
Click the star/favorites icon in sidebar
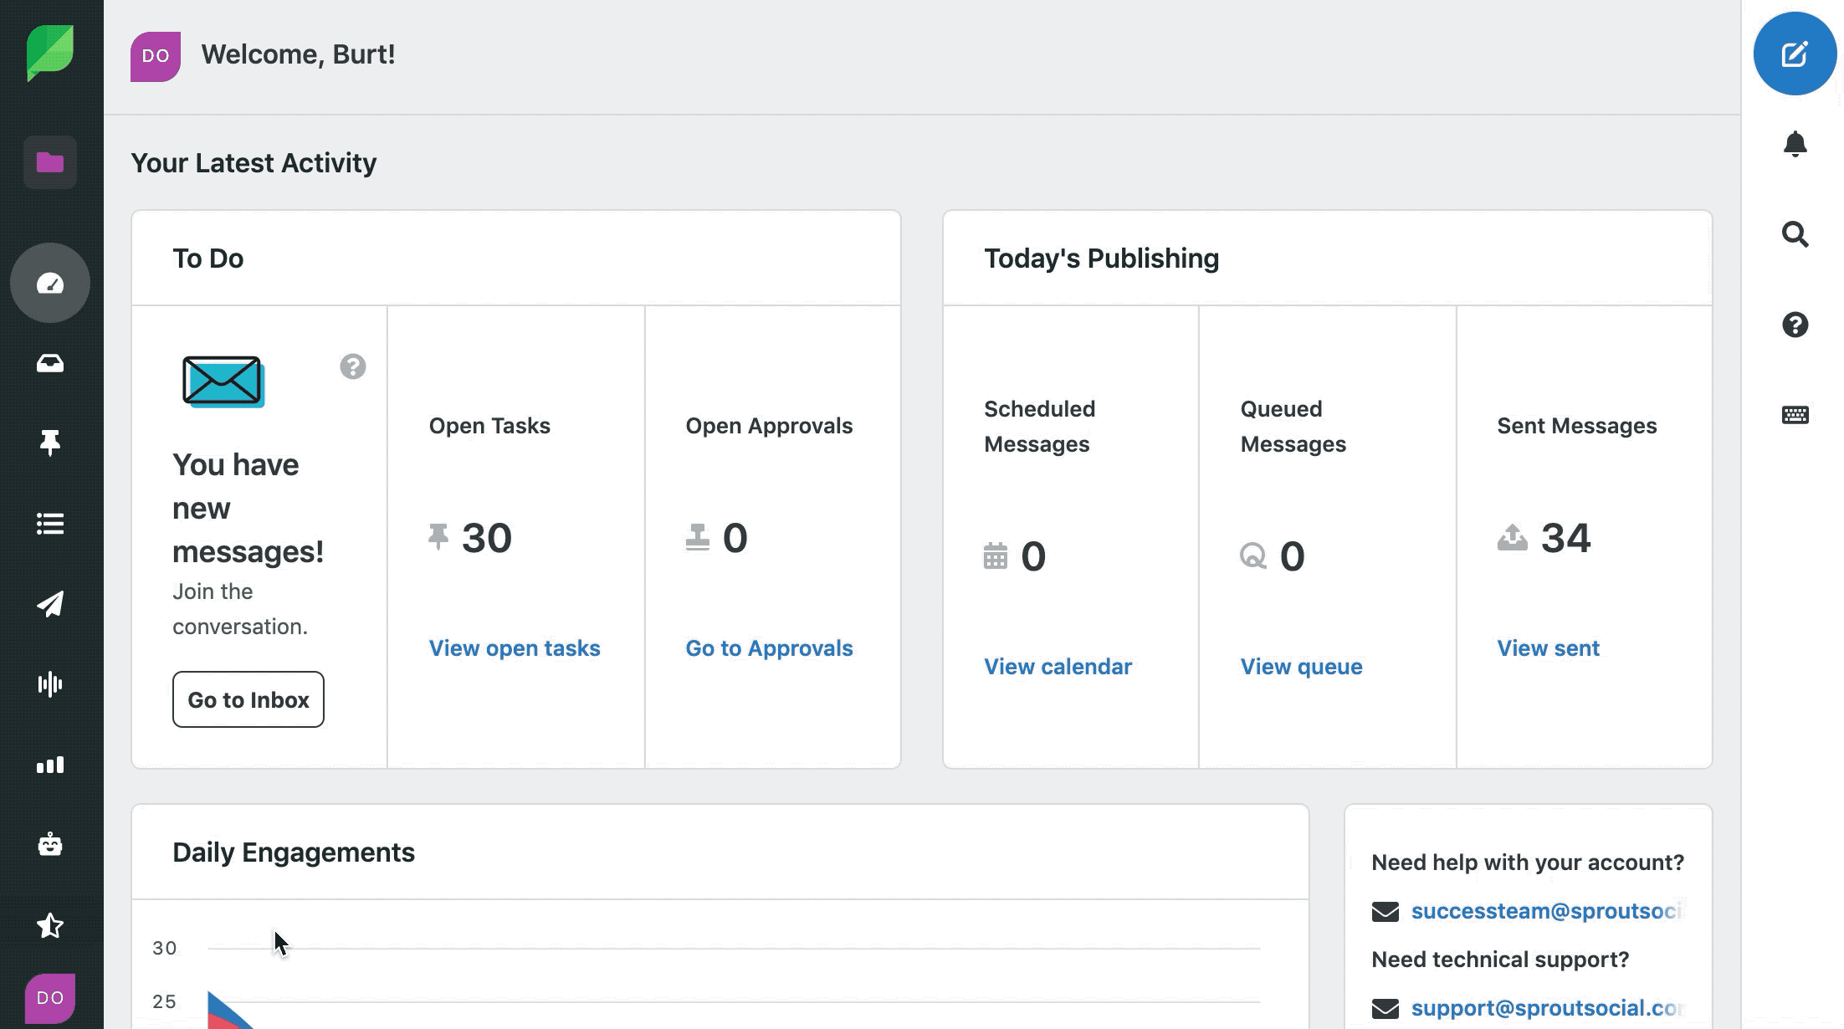click(x=51, y=924)
